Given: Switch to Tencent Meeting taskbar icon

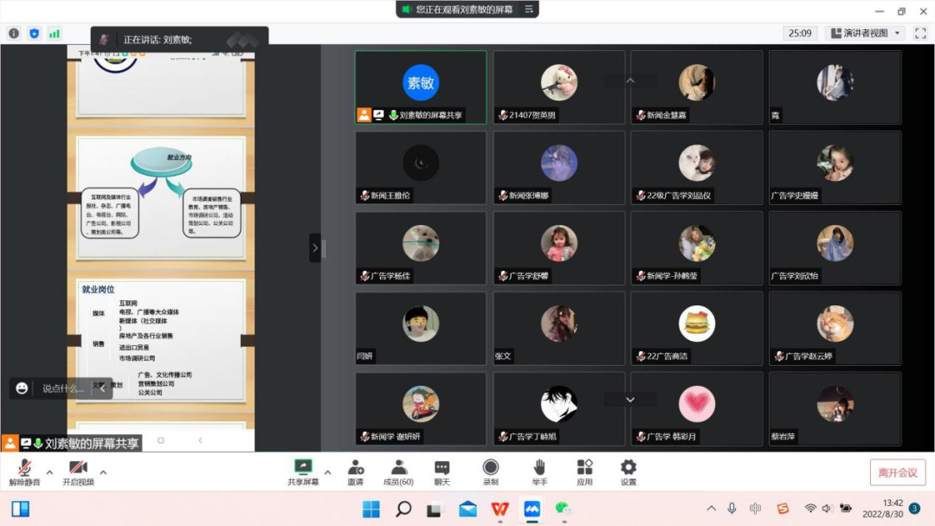Looking at the screenshot, I should (532, 510).
